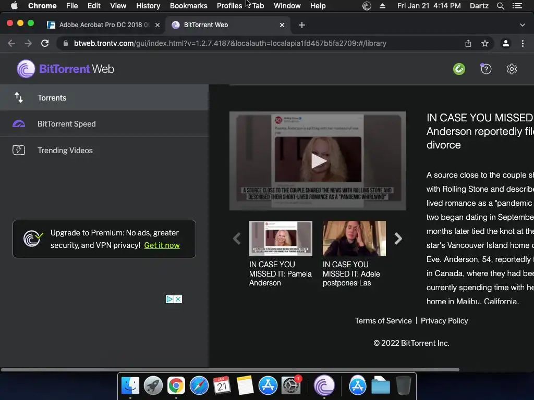Click the share page icon
This screenshot has width=534, height=400.
point(468,43)
